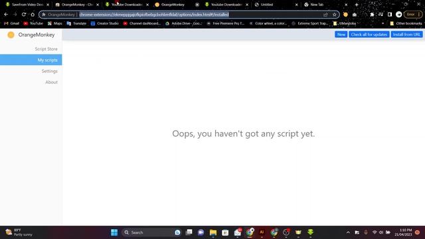The image size is (425, 239).
Task: Open the Color wheel bookmark
Action: coord(268,23)
